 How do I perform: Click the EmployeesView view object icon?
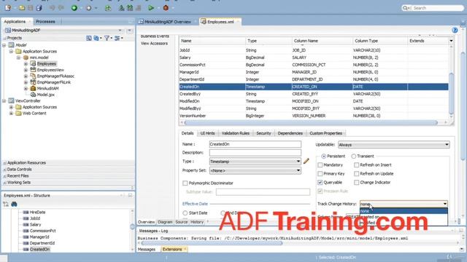[x=33, y=70]
